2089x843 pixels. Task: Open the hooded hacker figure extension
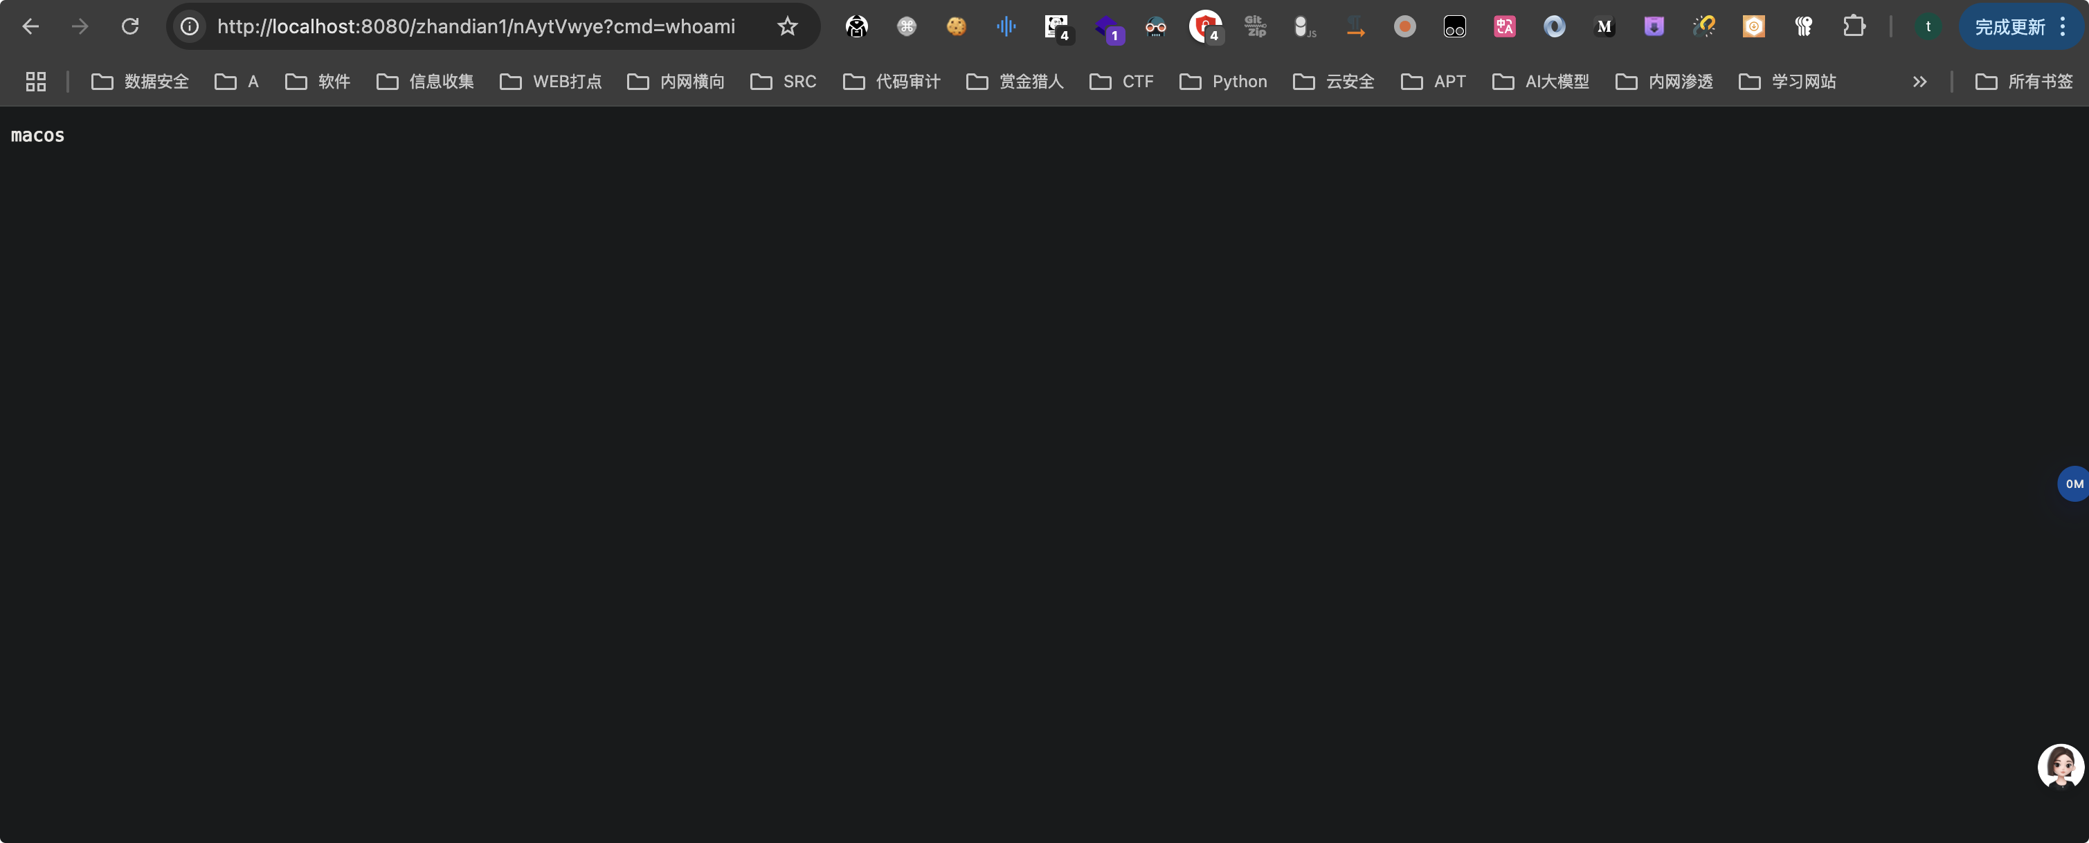856,27
